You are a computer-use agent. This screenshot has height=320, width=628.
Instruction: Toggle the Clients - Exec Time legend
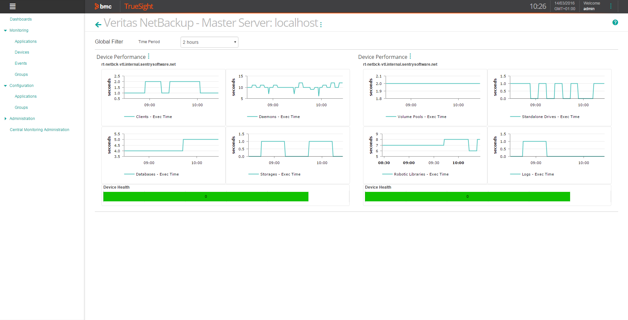[148, 117]
